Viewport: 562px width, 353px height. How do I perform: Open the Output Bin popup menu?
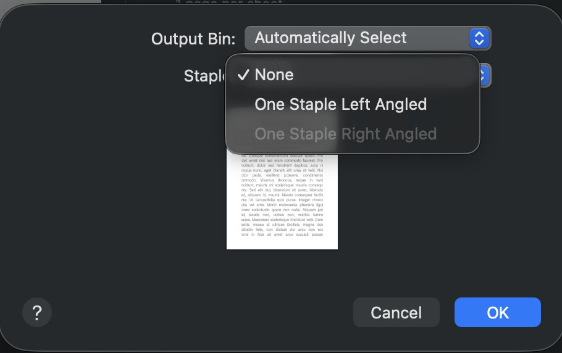pyautogui.click(x=367, y=38)
